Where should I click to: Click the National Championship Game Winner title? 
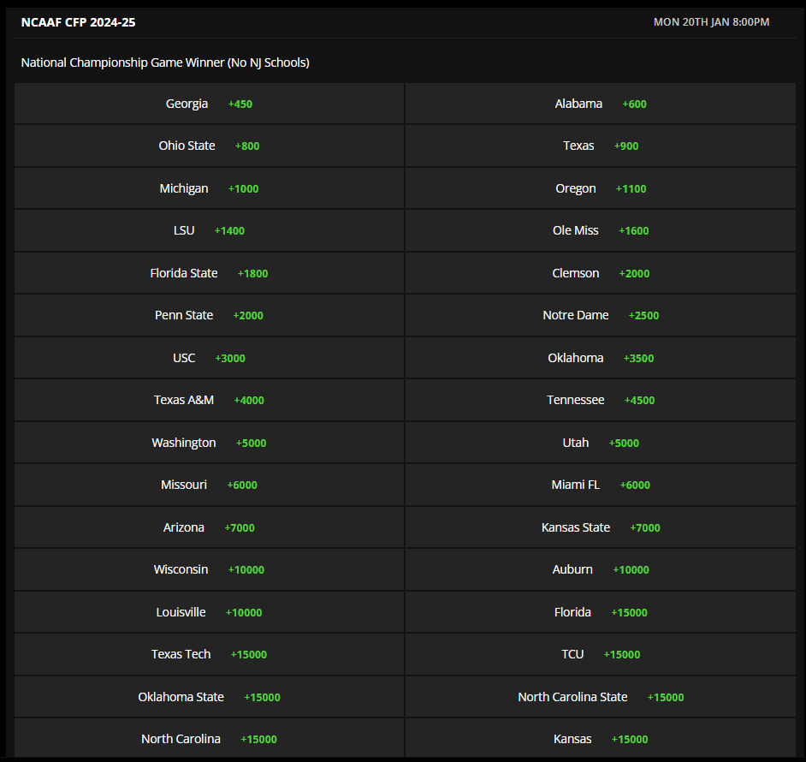[165, 63]
